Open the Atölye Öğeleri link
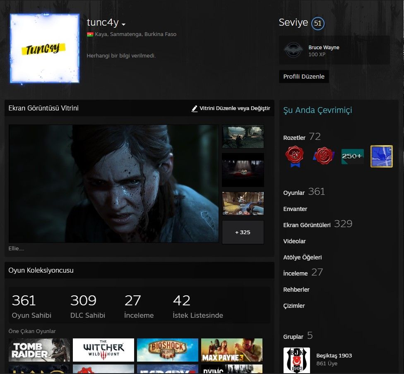The height and width of the screenshot is (374, 404). click(x=302, y=257)
